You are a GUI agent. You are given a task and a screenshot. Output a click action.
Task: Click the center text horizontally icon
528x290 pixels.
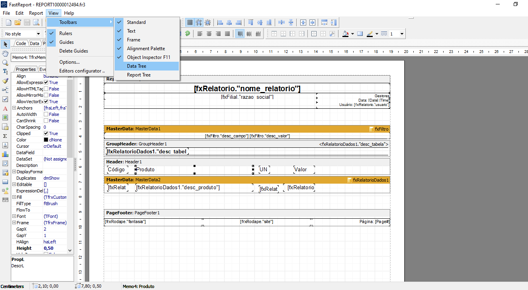point(209,34)
